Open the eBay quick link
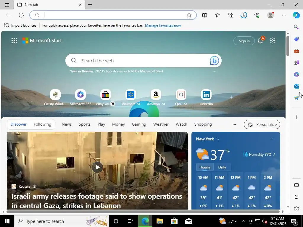The width and height of the screenshot is (303, 227). [x=106, y=98]
